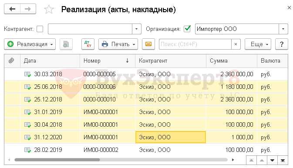Click document number ИМ00-000002

pyautogui.click(x=101, y=150)
